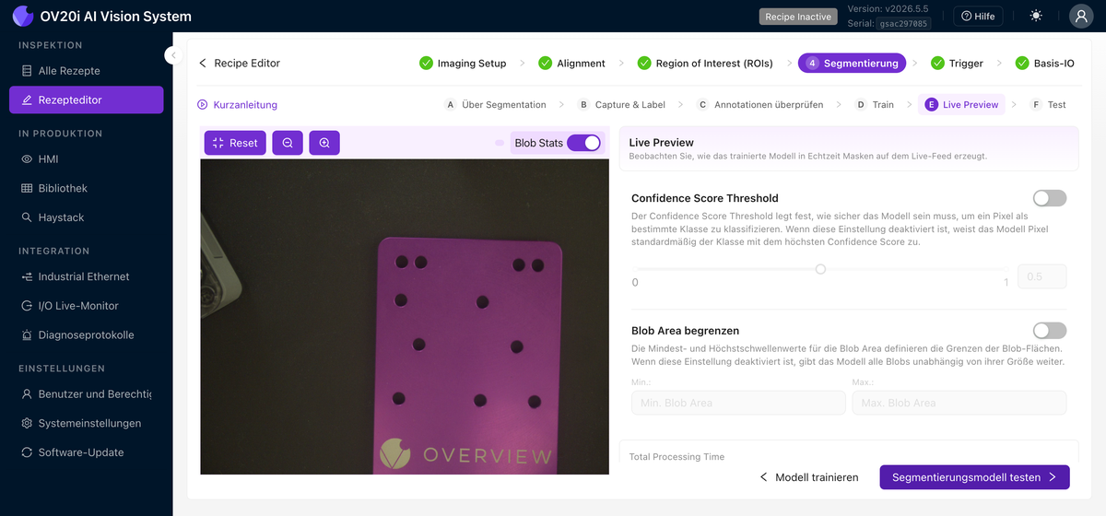
Task: Go to Basis-IO step
Action: [1044, 64]
